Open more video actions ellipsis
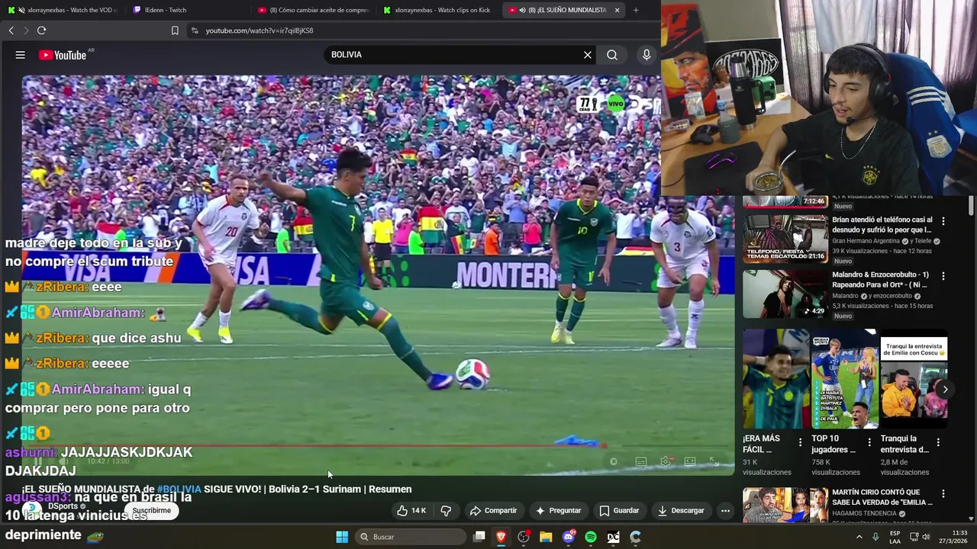 pyautogui.click(x=725, y=511)
